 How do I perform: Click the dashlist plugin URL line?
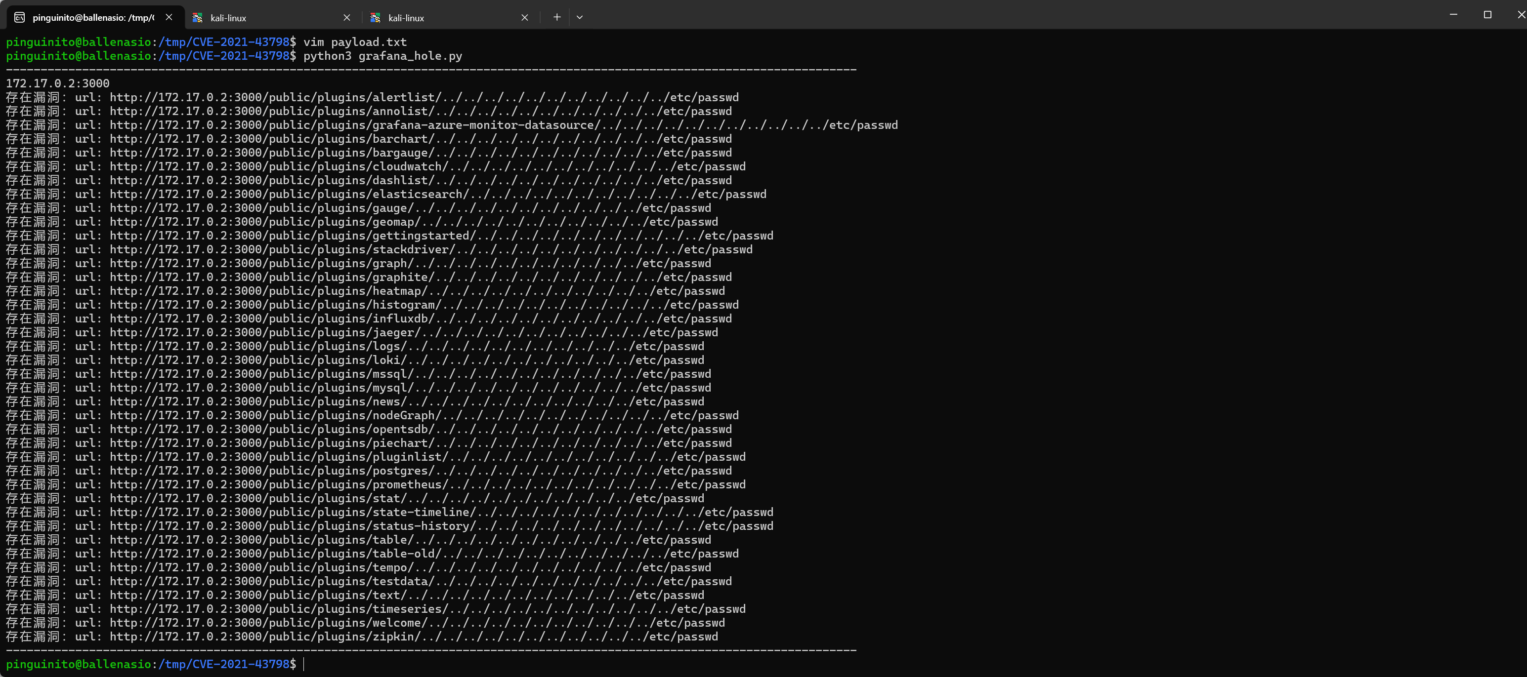click(369, 180)
